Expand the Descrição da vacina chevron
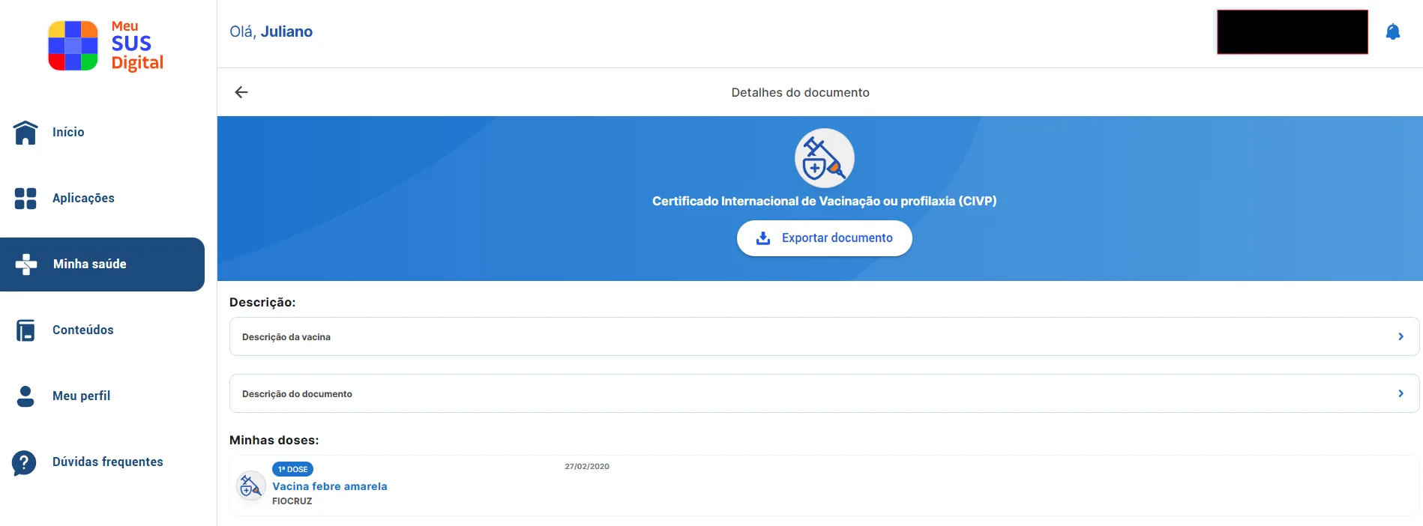This screenshot has height=526, width=1423. pos(1400,336)
